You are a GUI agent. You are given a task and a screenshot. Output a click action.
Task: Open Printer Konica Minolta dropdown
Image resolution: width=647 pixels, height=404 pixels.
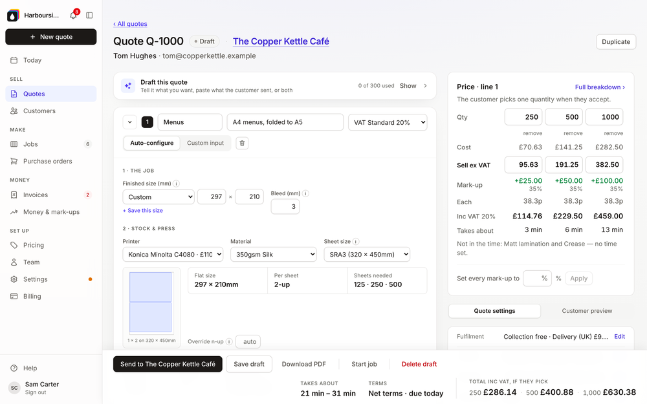173,254
